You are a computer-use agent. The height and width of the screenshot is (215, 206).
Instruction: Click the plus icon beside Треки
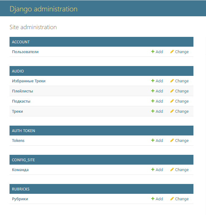(153, 111)
